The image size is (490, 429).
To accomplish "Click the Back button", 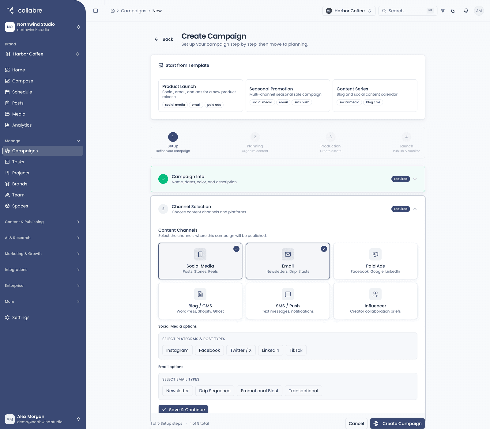I will pos(164,39).
